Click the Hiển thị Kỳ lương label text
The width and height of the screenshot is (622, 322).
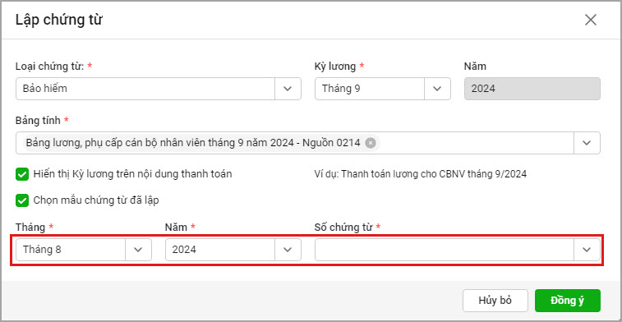point(133,174)
